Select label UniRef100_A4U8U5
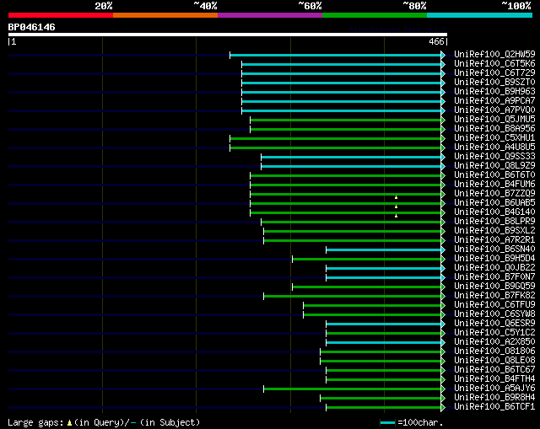 click(x=494, y=147)
